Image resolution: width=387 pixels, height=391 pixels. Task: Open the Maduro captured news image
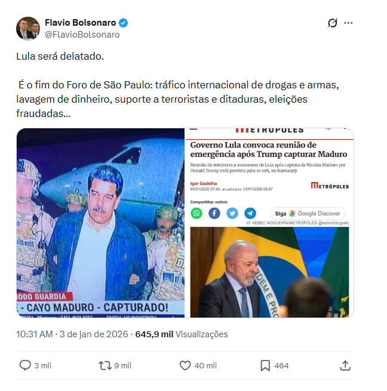point(100,223)
